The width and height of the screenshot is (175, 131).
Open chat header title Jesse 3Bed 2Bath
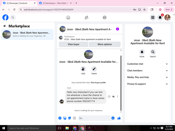(x=90, y=29)
